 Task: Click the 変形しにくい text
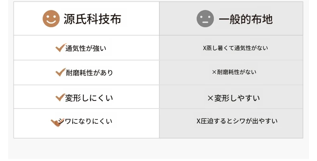89,98
